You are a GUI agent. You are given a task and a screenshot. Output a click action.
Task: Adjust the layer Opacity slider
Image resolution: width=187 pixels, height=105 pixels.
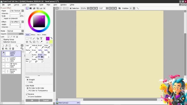[15, 34]
